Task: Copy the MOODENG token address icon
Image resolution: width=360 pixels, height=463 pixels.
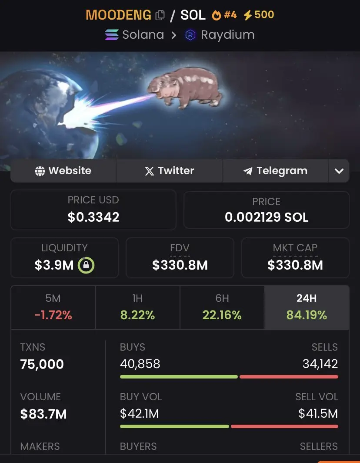Action: click(x=160, y=15)
